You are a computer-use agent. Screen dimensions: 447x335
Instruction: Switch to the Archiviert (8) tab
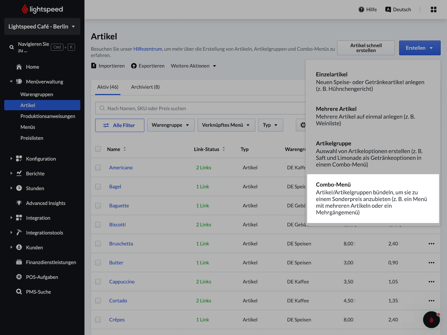[x=145, y=87]
